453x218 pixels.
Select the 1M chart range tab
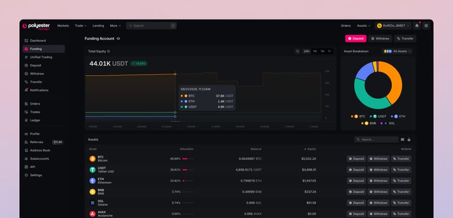(322, 51)
